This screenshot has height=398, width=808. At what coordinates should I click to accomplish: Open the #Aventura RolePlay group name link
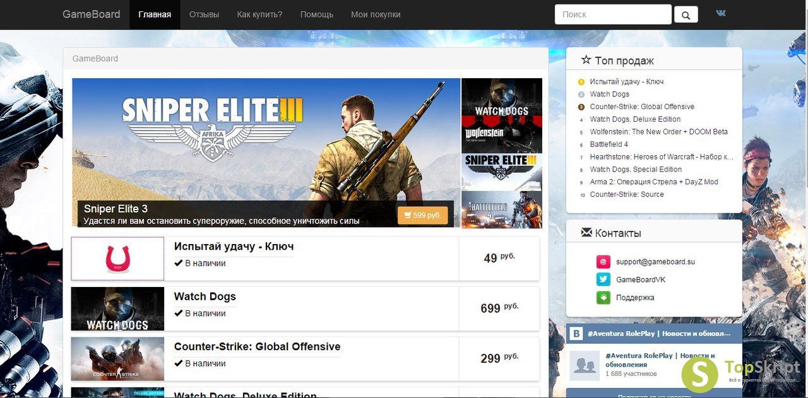pos(660,360)
